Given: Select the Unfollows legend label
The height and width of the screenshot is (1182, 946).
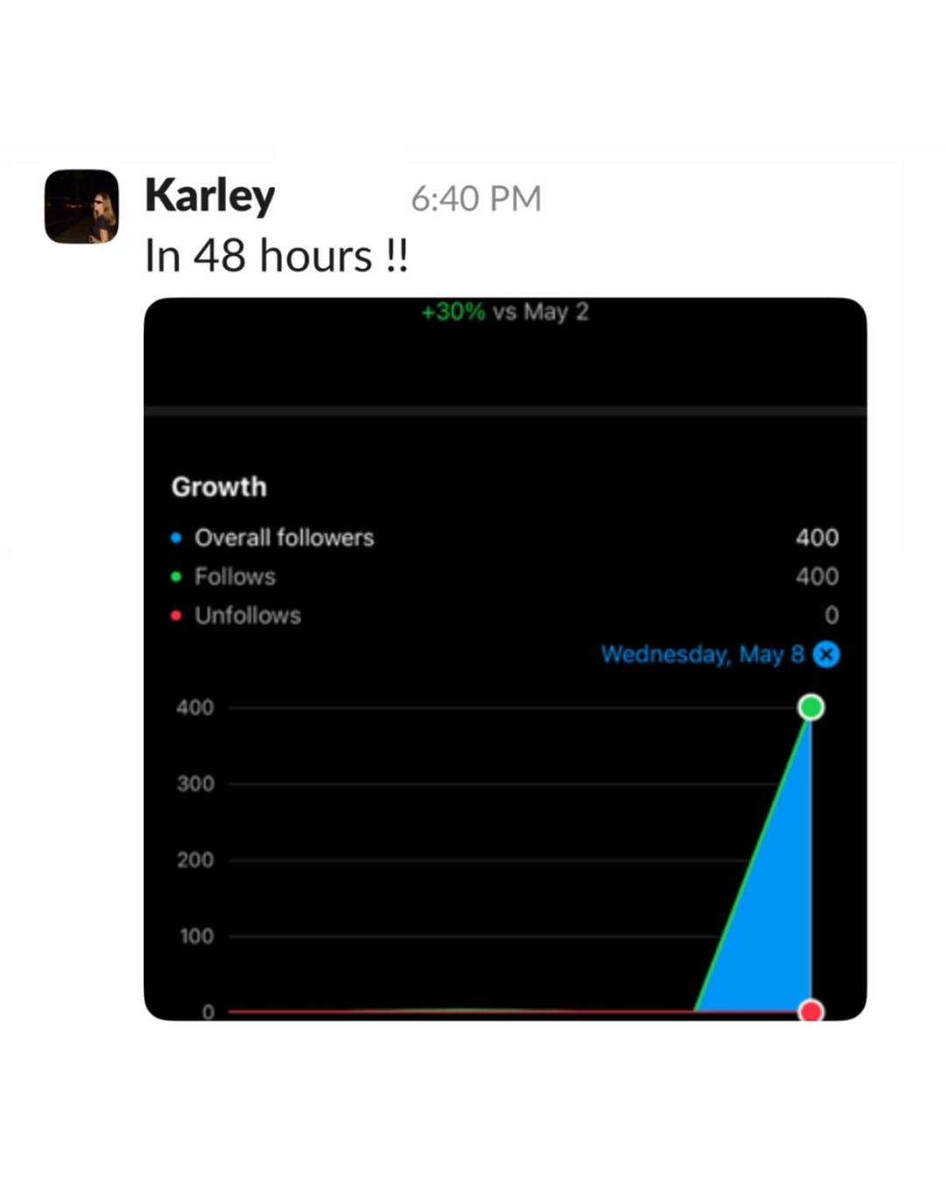Looking at the screenshot, I should pyautogui.click(x=248, y=616).
